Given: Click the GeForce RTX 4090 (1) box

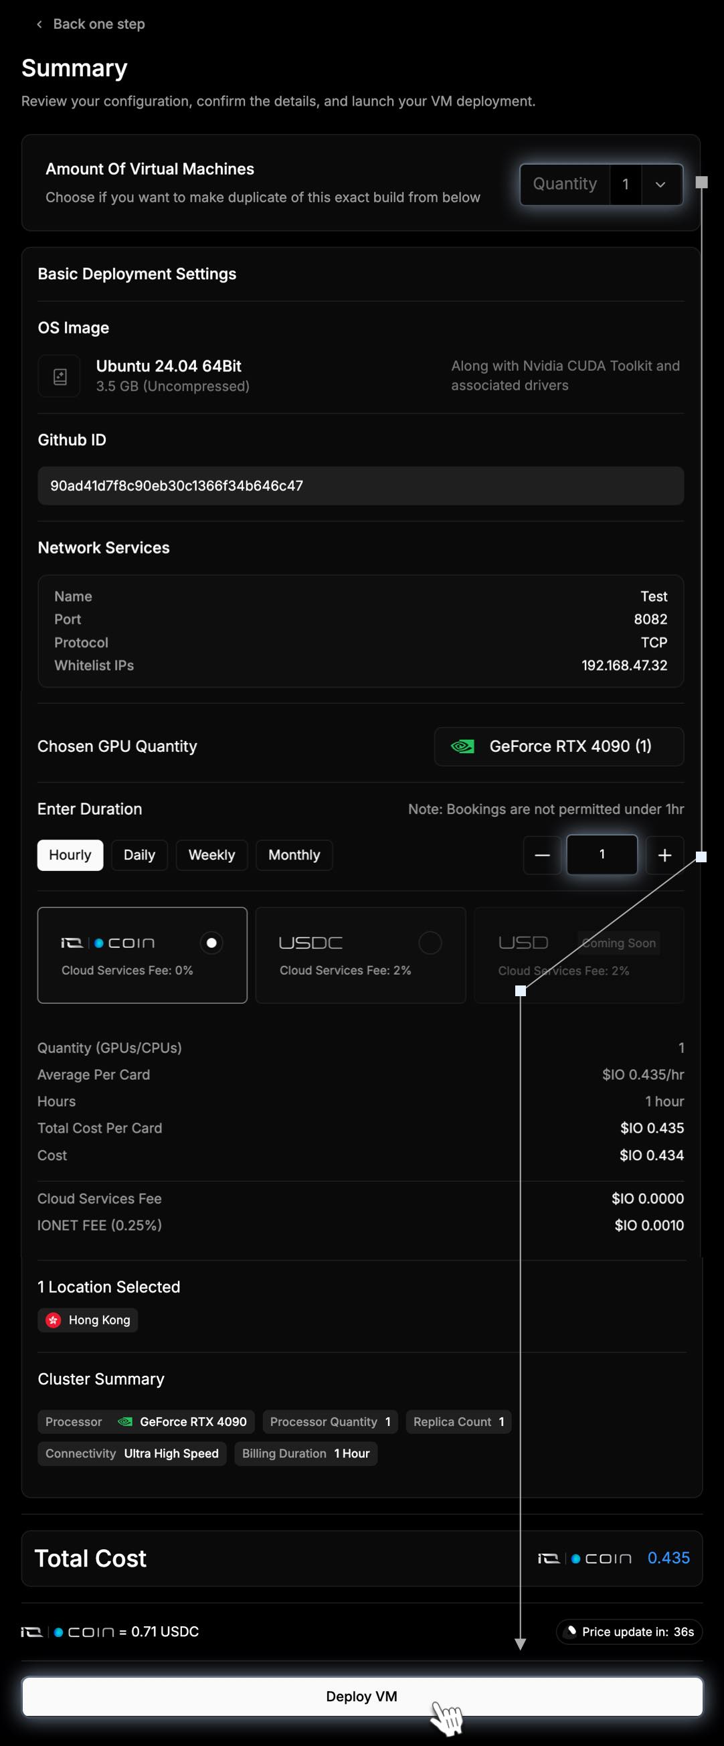Looking at the screenshot, I should (559, 746).
